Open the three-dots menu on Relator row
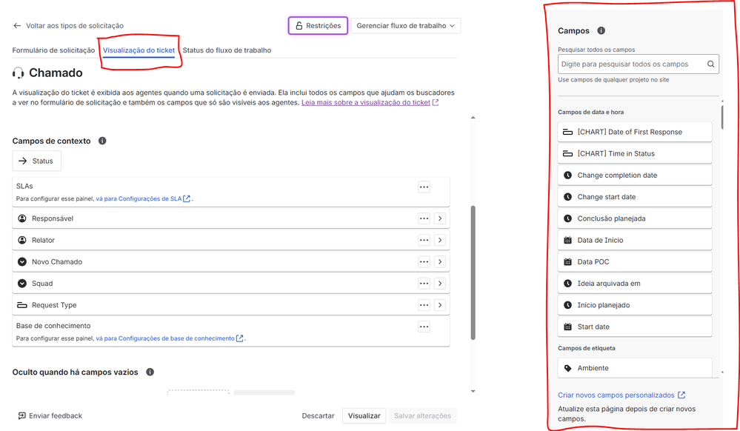 tap(424, 240)
